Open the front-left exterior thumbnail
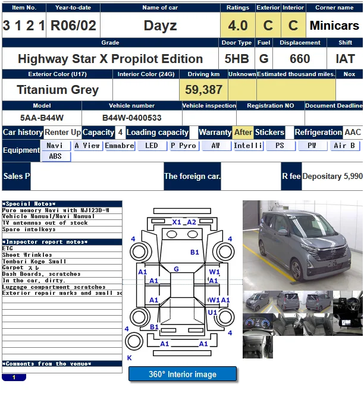This screenshot has width=364, height=412. click(258, 301)
